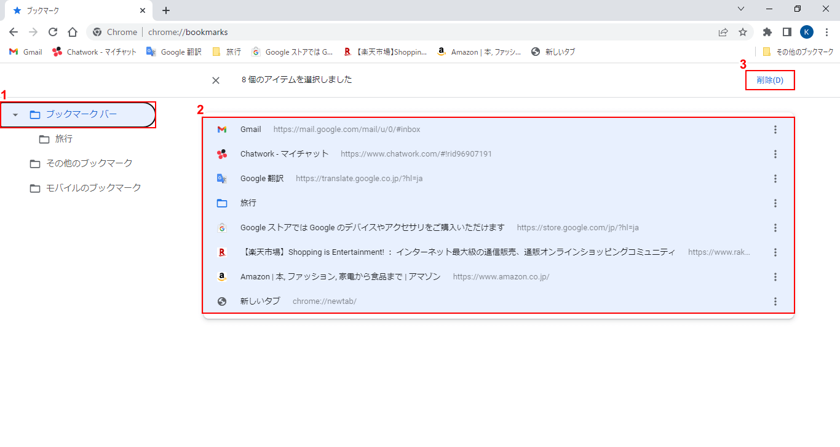Viewport: 840px width, 447px height.
Task: Click the 旅行 folder row in the list
Action: point(498,203)
